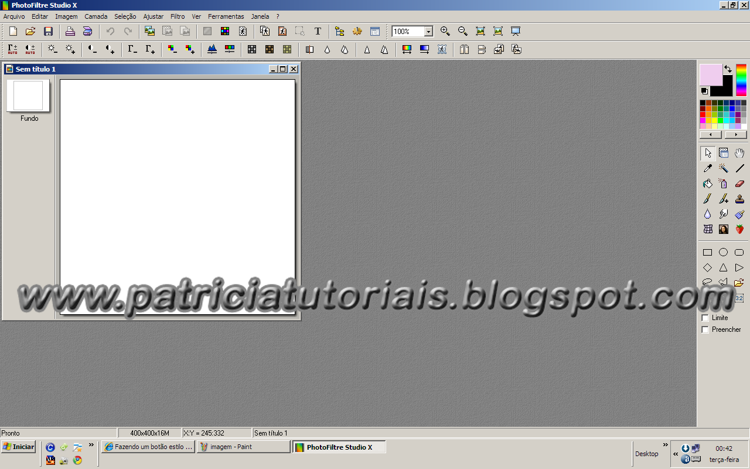Open the Text tool

[318, 31]
